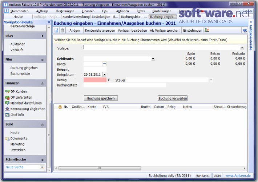Collapse the Büro section
258x182 pixels.
pyautogui.click(x=43, y=124)
